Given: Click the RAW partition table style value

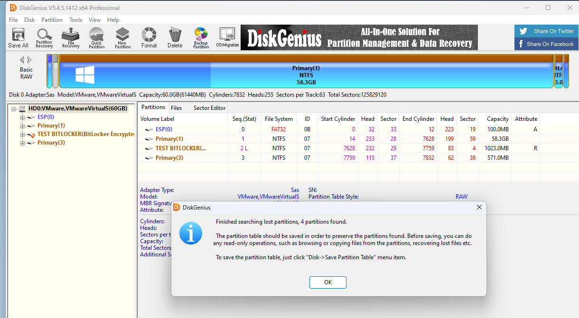Looking at the screenshot, I should click(x=461, y=197).
